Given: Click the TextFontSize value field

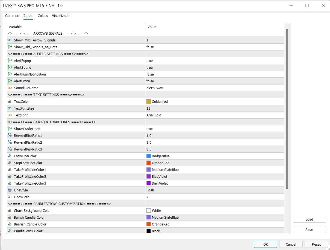Looking at the screenshot, I should pos(214,108).
